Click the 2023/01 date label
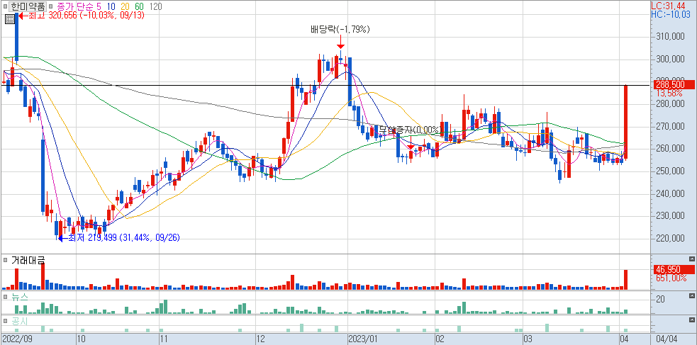Viewport: 697px width, 345px height. point(363,339)
